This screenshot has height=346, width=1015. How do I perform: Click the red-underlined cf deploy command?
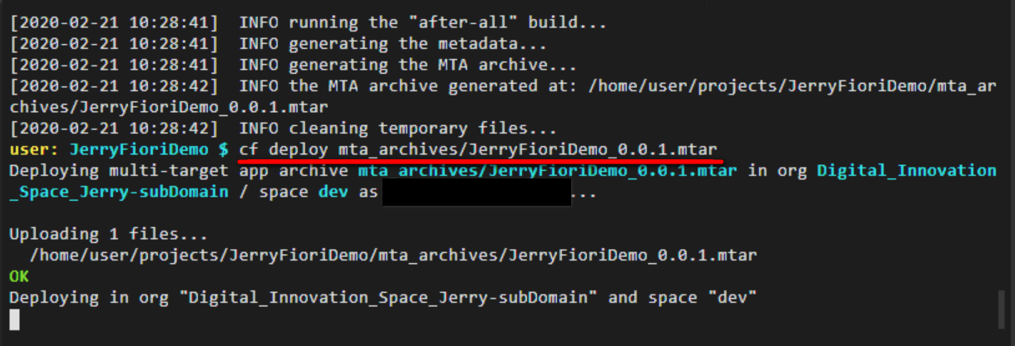(x=478, y=149)
